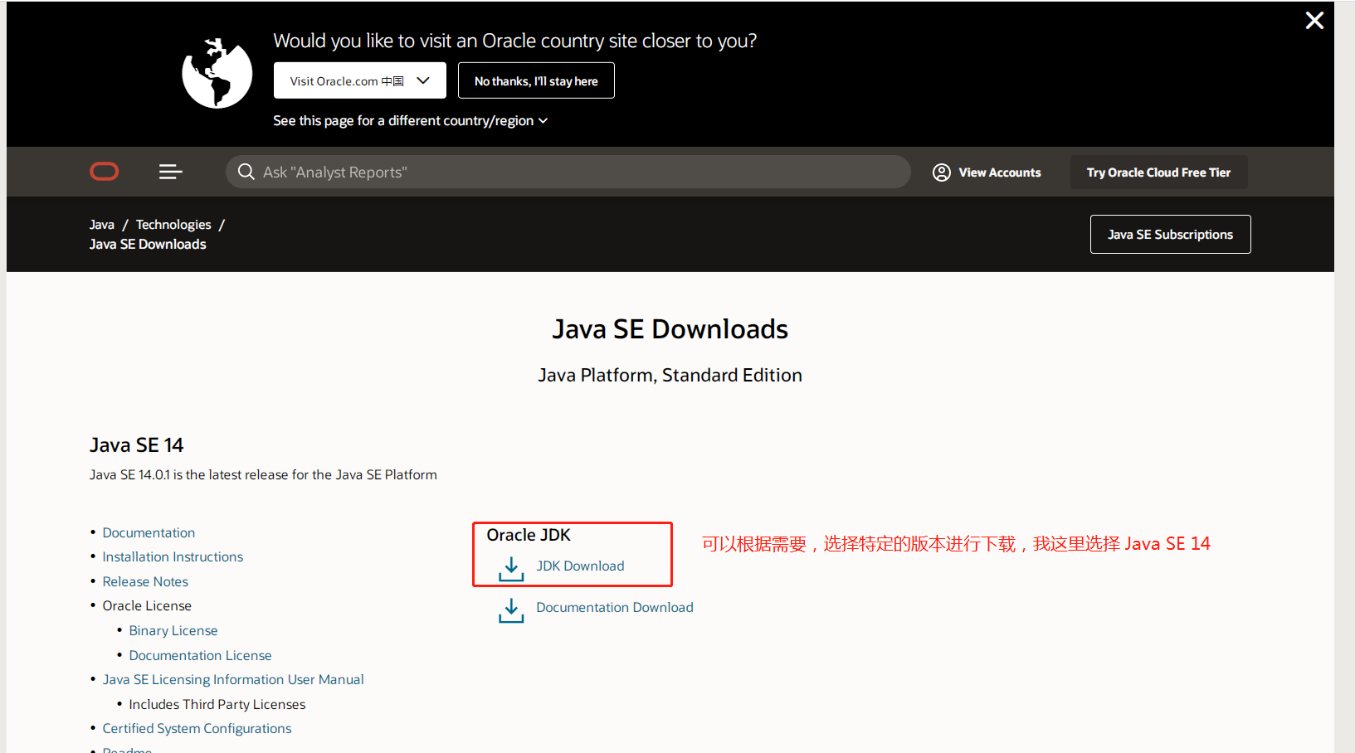Viewport: 1355px width, 753px height.
Task: Open Java SE Licensing Information User Manual
Action: pyautogui.click(x=233, y=679)
